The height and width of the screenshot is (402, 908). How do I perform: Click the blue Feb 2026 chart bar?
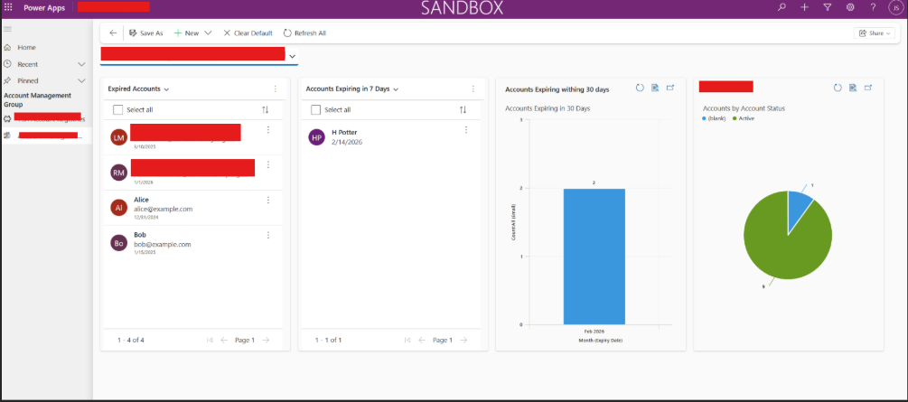pyautogui.click(x=594, y=257)
